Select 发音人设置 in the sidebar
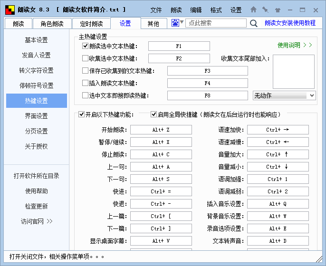 [x=37, y=55]
